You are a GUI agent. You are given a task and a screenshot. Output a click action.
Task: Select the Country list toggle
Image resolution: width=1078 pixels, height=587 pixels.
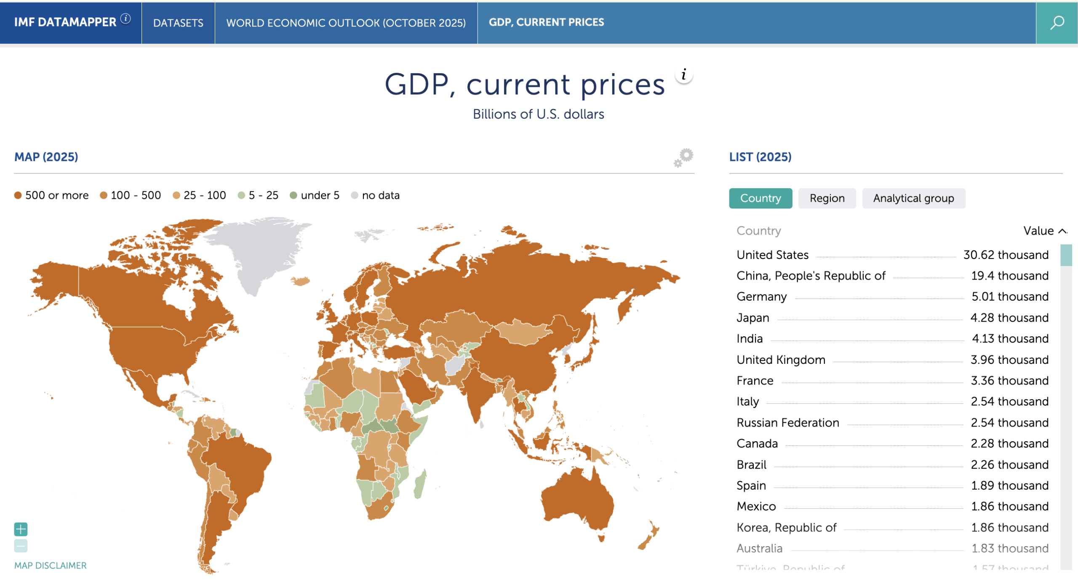point(760,198)
